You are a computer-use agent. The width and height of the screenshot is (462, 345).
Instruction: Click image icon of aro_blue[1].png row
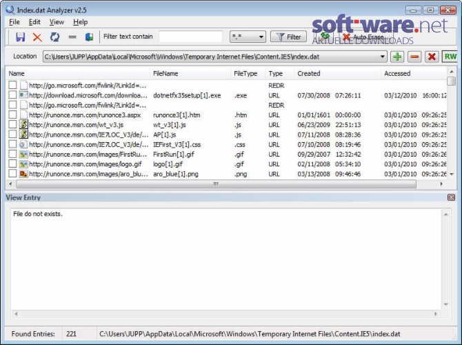[x=23, y=174]
